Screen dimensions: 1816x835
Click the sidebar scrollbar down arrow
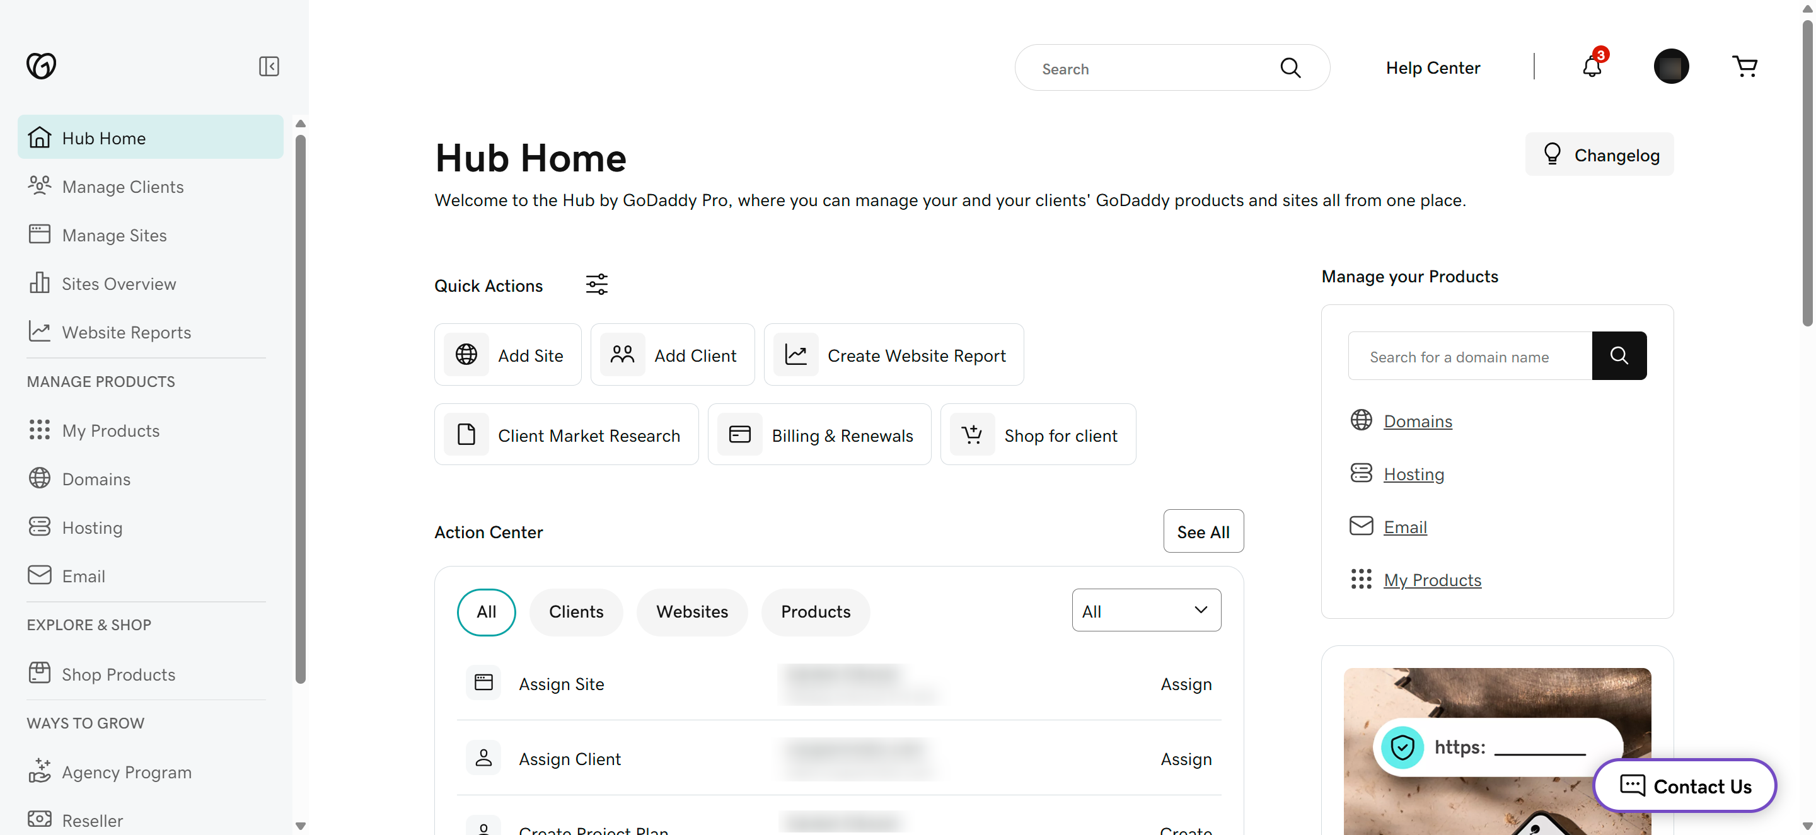(300, 826)
